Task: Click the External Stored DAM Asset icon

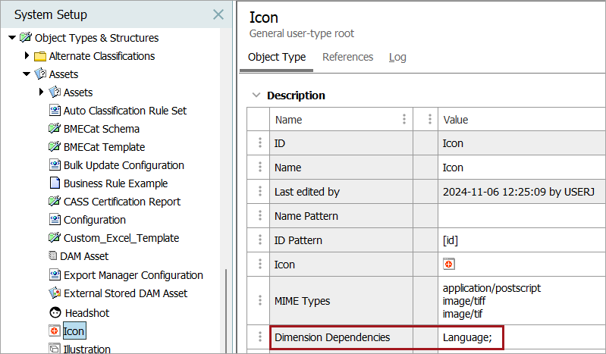Action: point(55,293)
